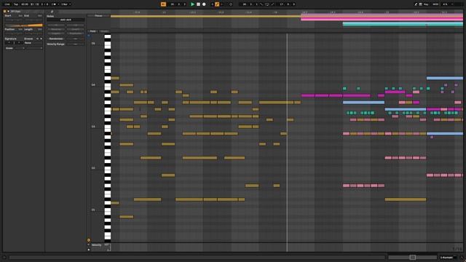Click the Link button in the top bar
The height and width of the screenshot is (262, 466).
pos(7,4)
